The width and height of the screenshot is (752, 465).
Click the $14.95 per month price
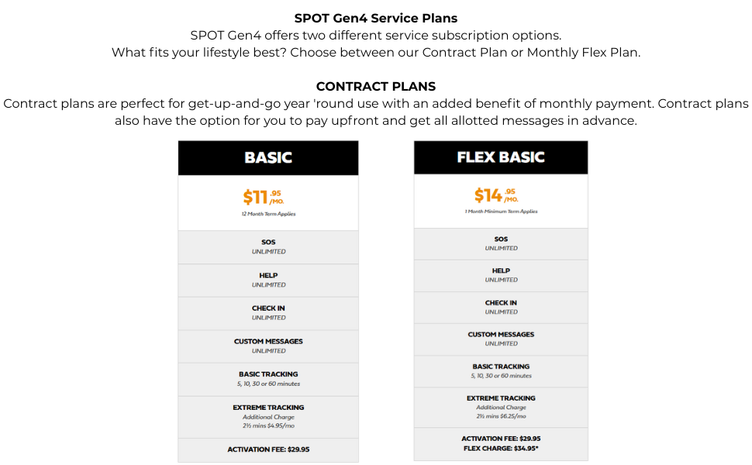point(496,195)
